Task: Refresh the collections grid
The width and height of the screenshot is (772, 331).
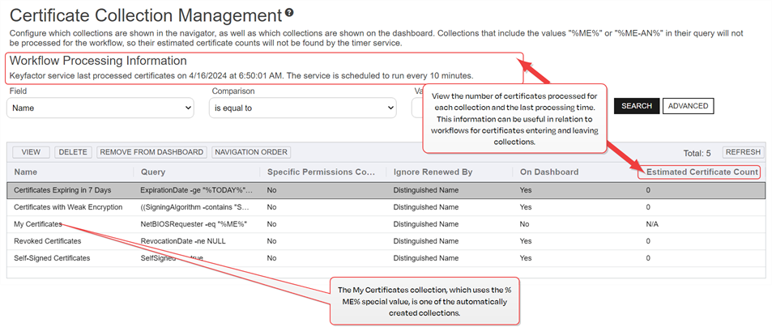Action: click(x=742, y=152)
